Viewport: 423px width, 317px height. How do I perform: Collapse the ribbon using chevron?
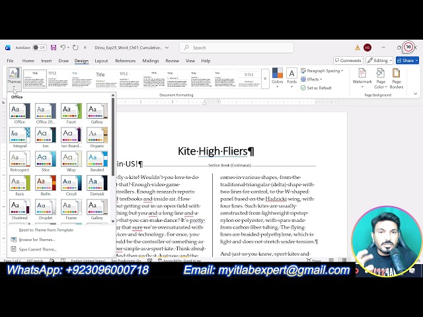tap(416, 94)
